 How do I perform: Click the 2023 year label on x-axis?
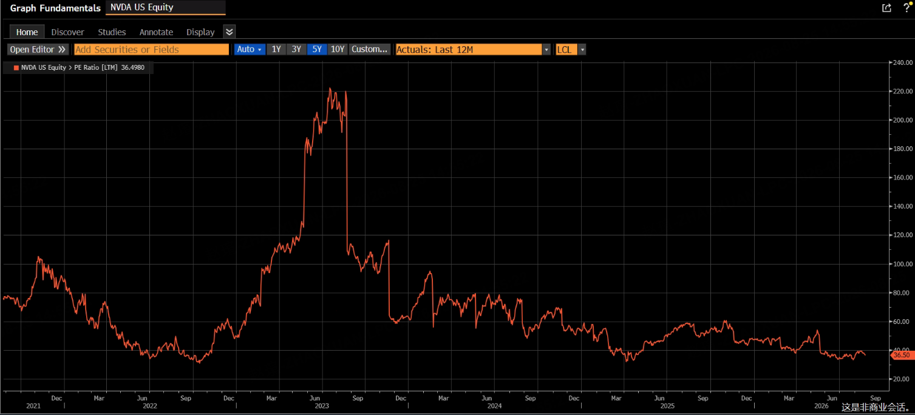(x=322, y=406)
